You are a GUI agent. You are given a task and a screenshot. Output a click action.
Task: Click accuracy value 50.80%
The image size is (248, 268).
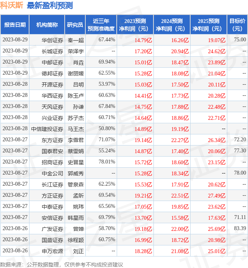coord(107,128)
